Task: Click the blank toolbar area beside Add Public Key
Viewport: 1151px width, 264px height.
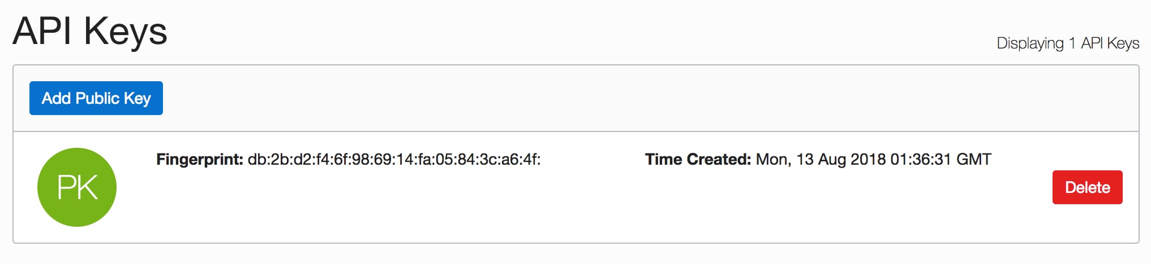Action: [x=622, y=98]
